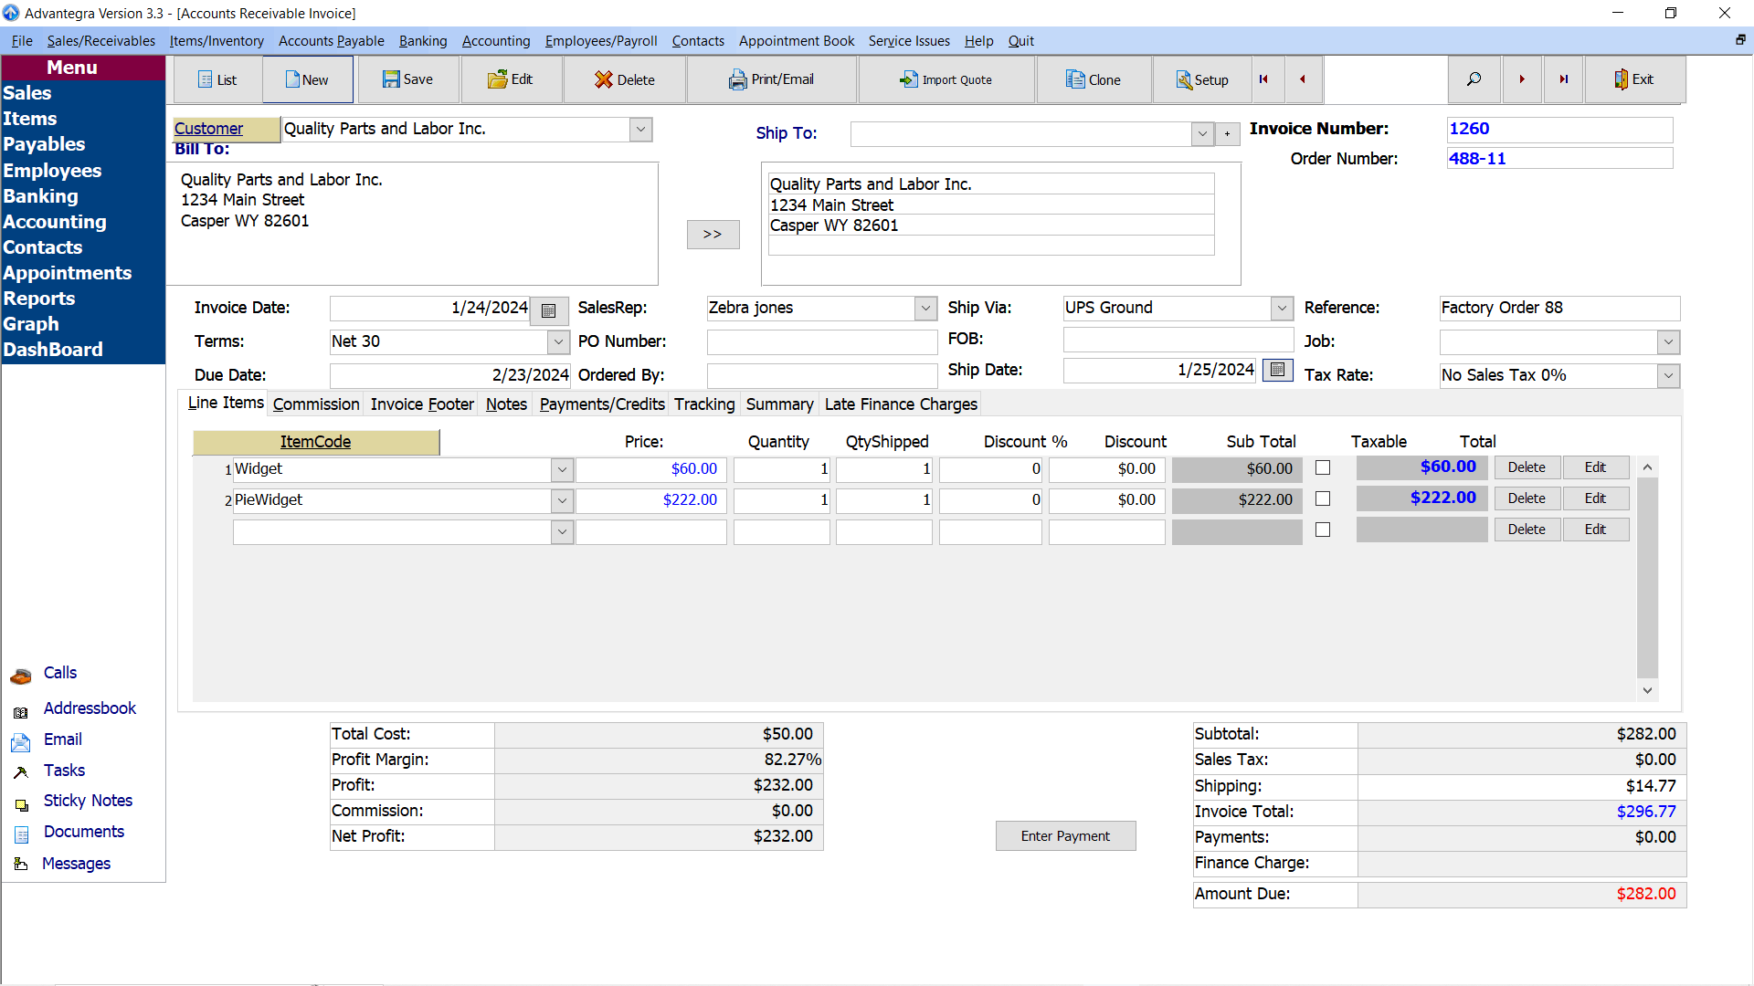This screenshot has width=1754, height=986.
Task: Open the invoice Setup
Action: (1202, 79)
